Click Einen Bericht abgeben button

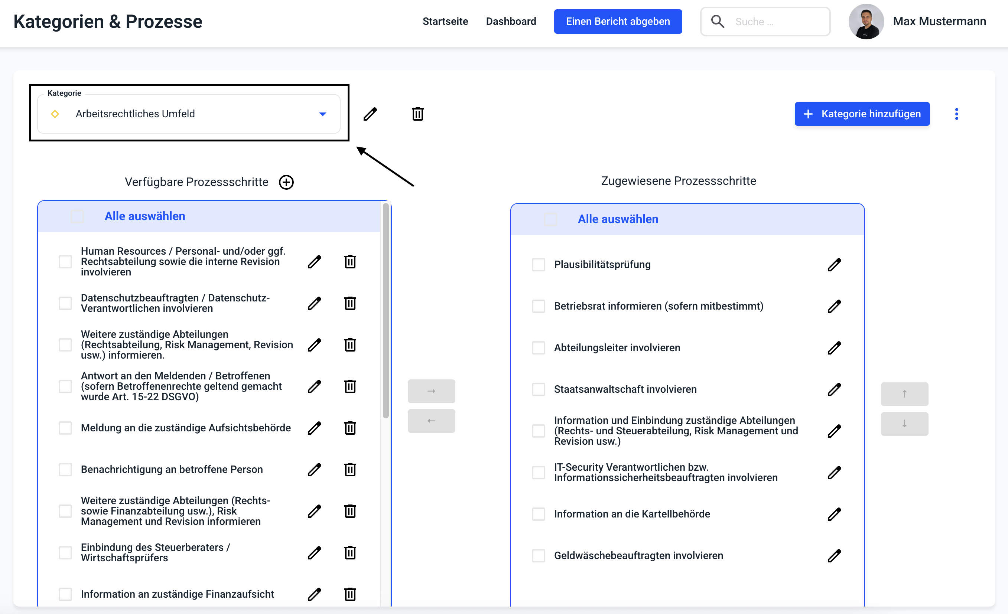coord(617,22)
